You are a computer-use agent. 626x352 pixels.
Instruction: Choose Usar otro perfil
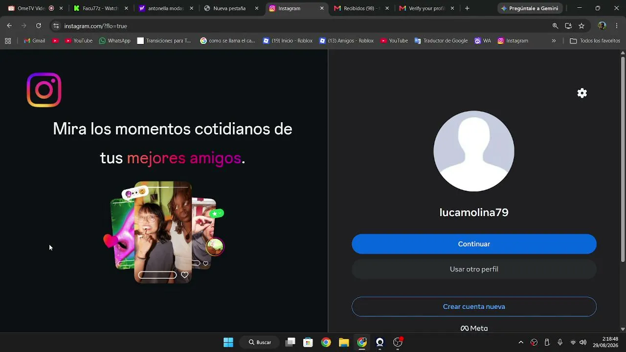[474, 269]
